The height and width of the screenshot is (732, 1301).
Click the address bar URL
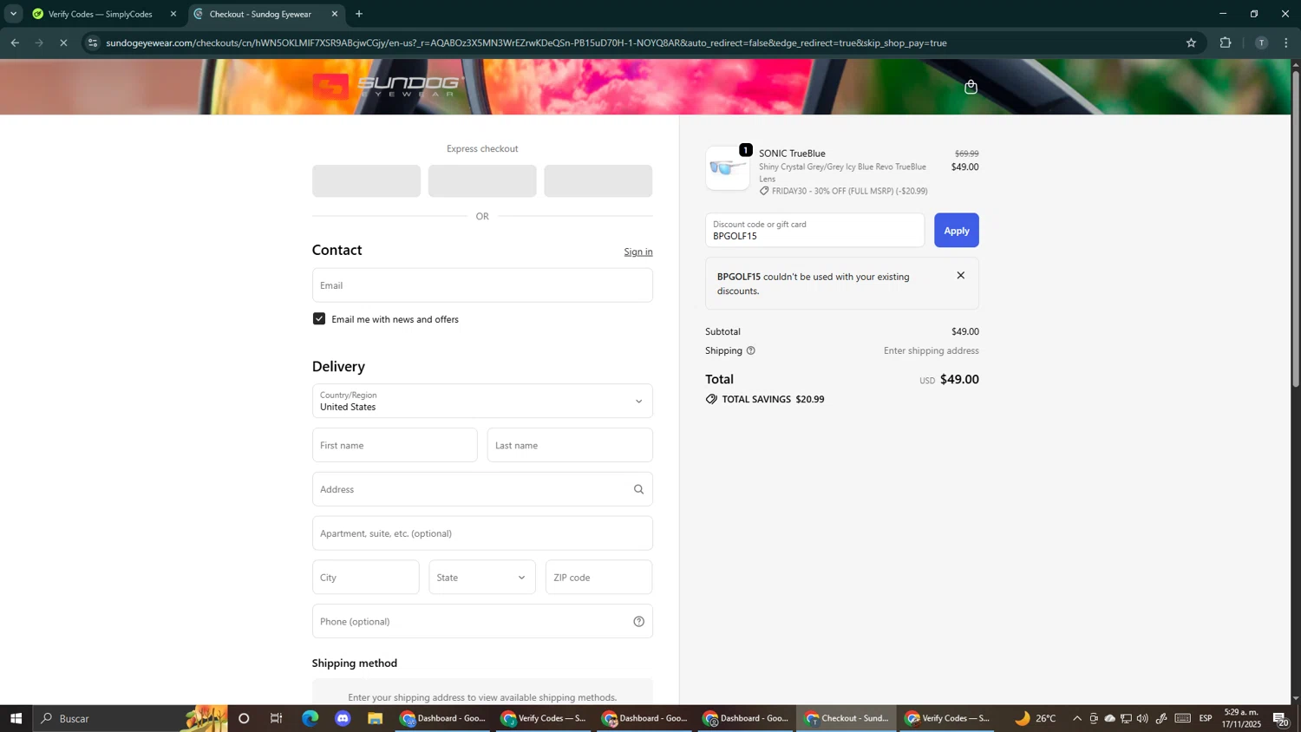point(526,42)
